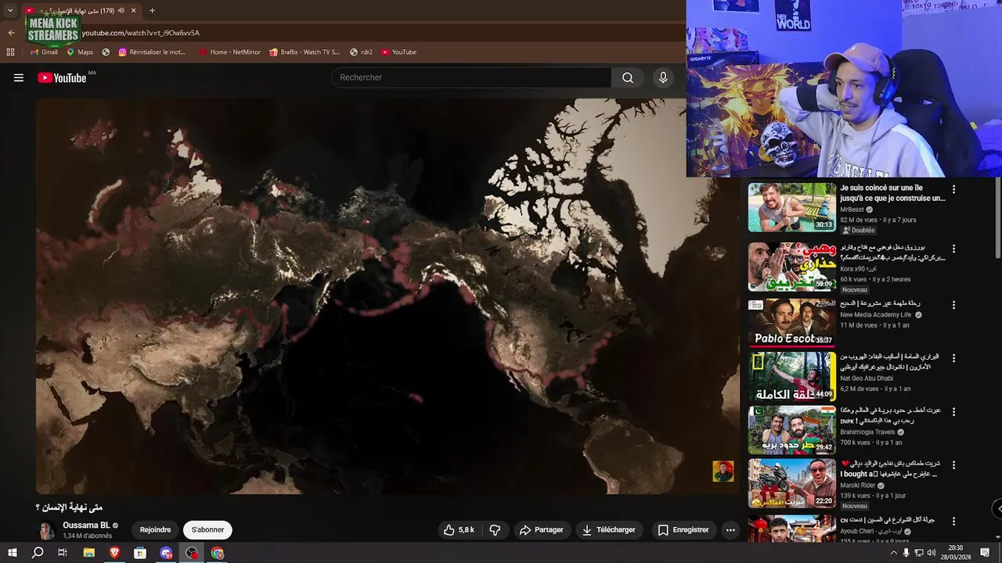Image resolution: width=1002 pixels, height=563 pixels.
Task: Go to the YouTube home logo
Action: coord(62,77)
